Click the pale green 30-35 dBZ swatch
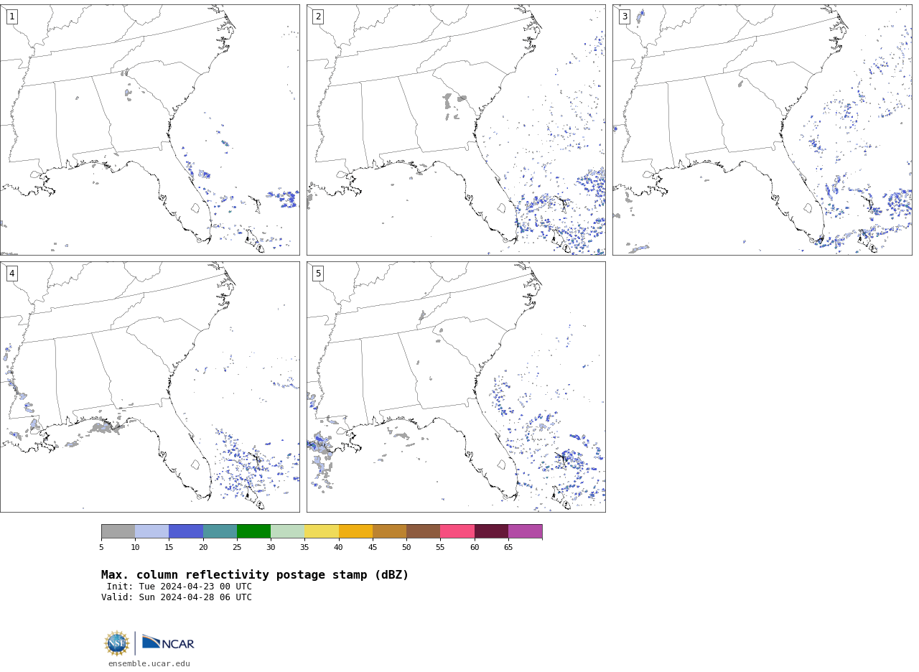 (x=287, y=531)
